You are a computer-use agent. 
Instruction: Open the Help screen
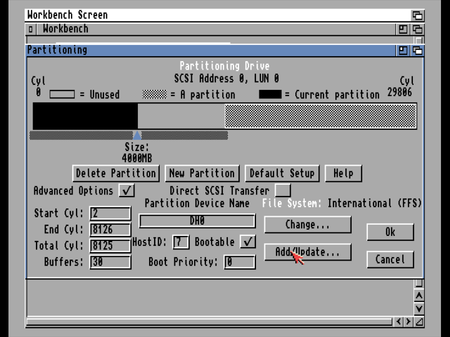[x=343, y=173]
